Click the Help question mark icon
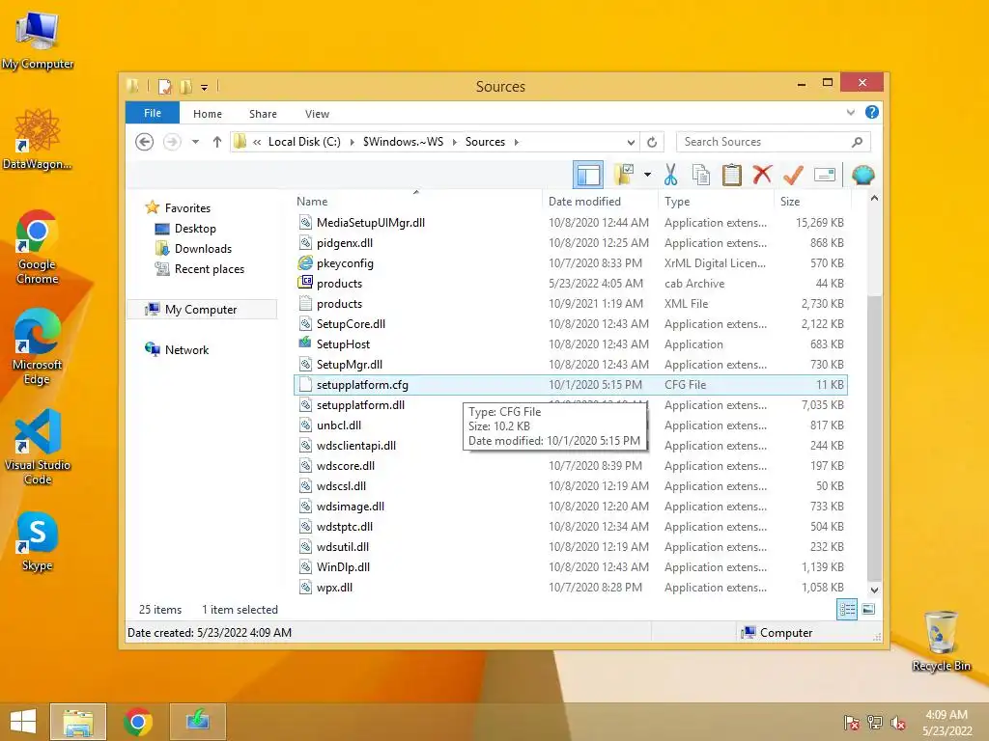This screenshot has height=741, width=989. pyautogui.click(x=872, y=112)
